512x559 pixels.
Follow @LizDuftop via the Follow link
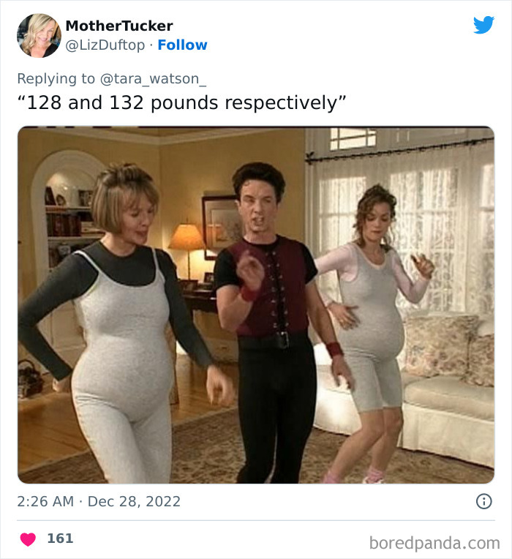click(182, 45)
